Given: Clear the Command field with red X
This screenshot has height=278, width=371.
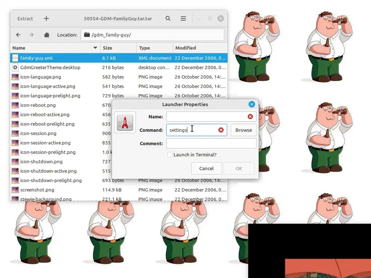Looking at the screenshot, I should [x=221, y=130].
